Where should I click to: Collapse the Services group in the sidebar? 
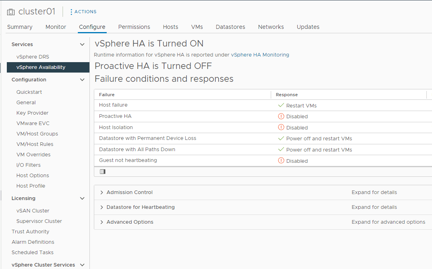click(82, 44)
